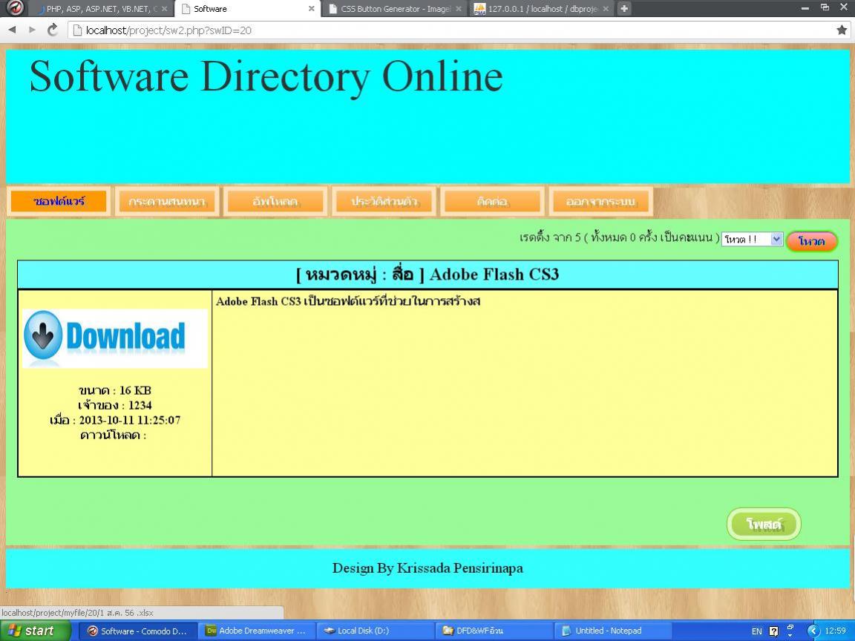
Task: Click the Adobe Flash CS3 description text
Action: tap(348, 301)
